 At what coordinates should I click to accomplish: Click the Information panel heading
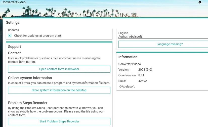click(x=128, y=57)
